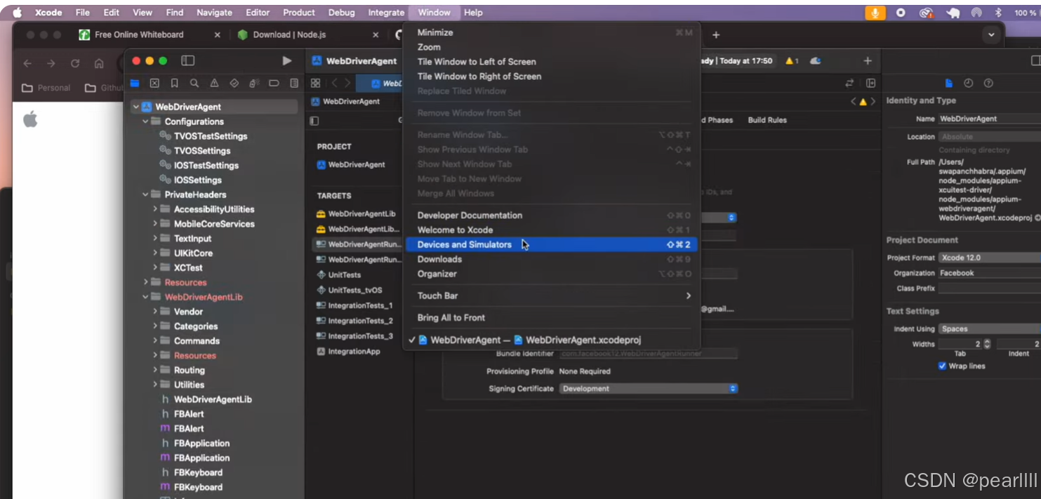Select the Project navigator folder icon

point(135,83)
